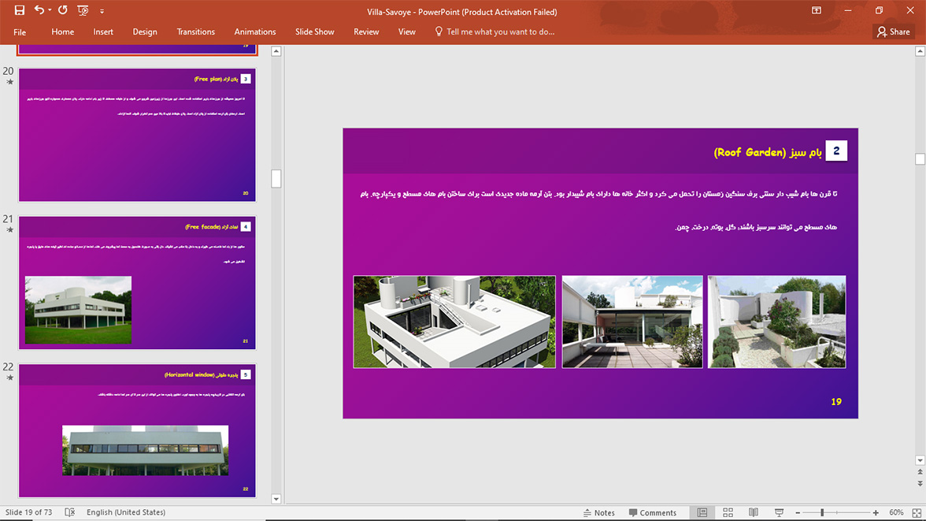Screen dimensions: 926x521
Task: Open the Design tab
Action: [145, 32]
